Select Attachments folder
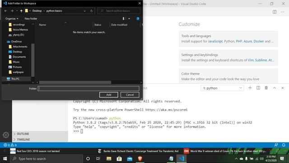This screenshot has height=163, width=289. pyautogui.click(x=18, y=47)
